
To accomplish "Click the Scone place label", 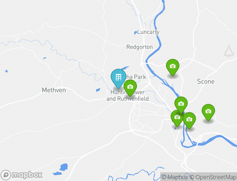I will pos(206,82).
